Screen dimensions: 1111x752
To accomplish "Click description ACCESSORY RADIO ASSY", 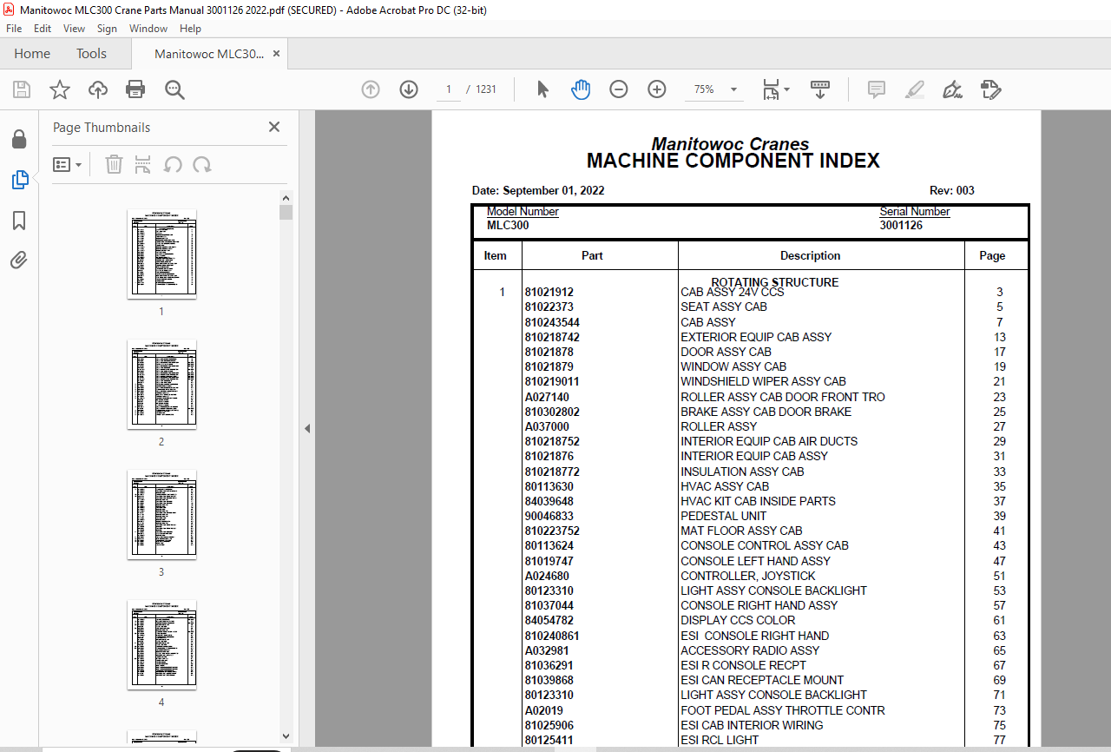I will coord(750,650).
